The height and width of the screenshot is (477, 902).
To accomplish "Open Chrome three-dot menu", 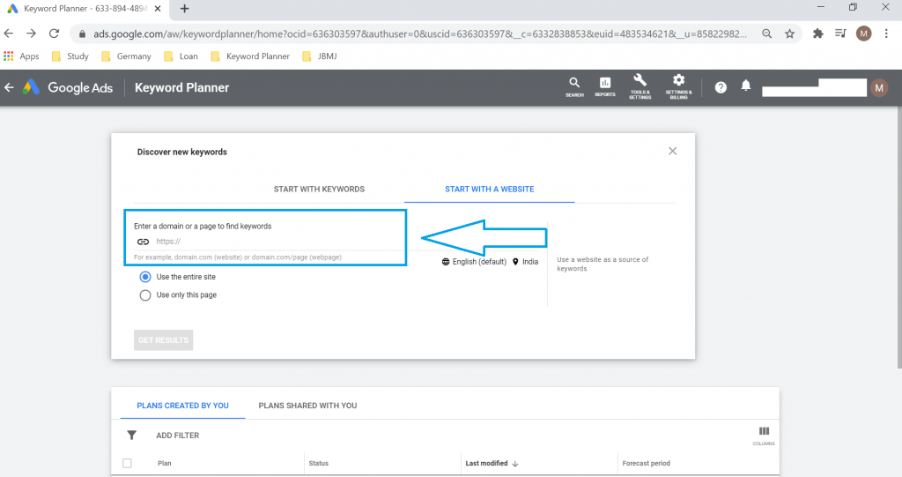I will 886,34.
